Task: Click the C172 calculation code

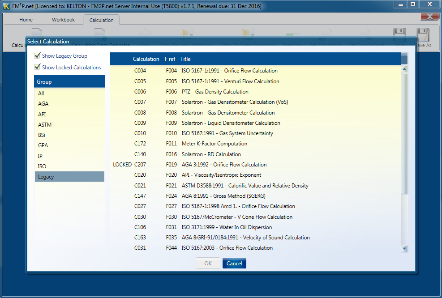Action: pyautogui.click(x=140, y=144)
